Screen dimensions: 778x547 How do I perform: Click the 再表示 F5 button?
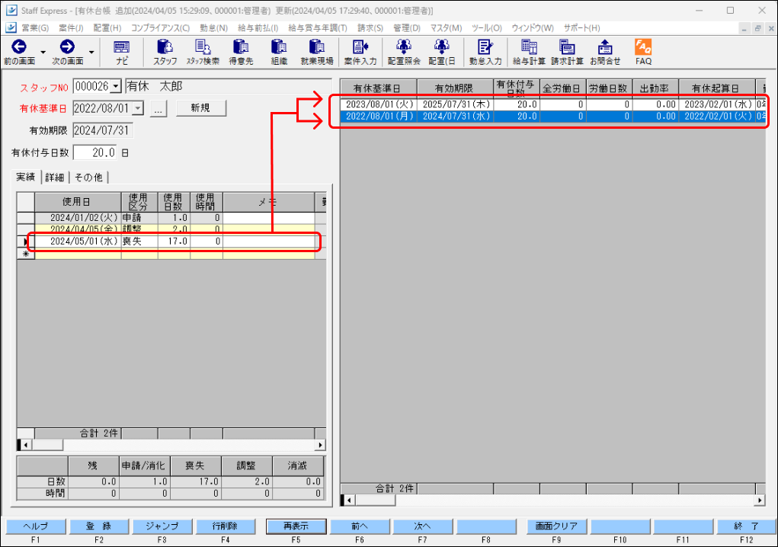296,526
